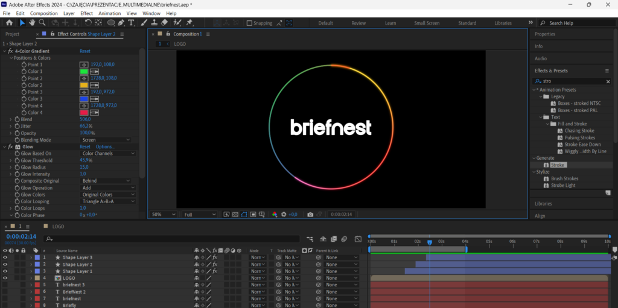Toggle the 4-Color Gradient fx switch
Image resolution: width=618 pixels, height=308 pixels.
pyautogui.click(x=11, y=51)
